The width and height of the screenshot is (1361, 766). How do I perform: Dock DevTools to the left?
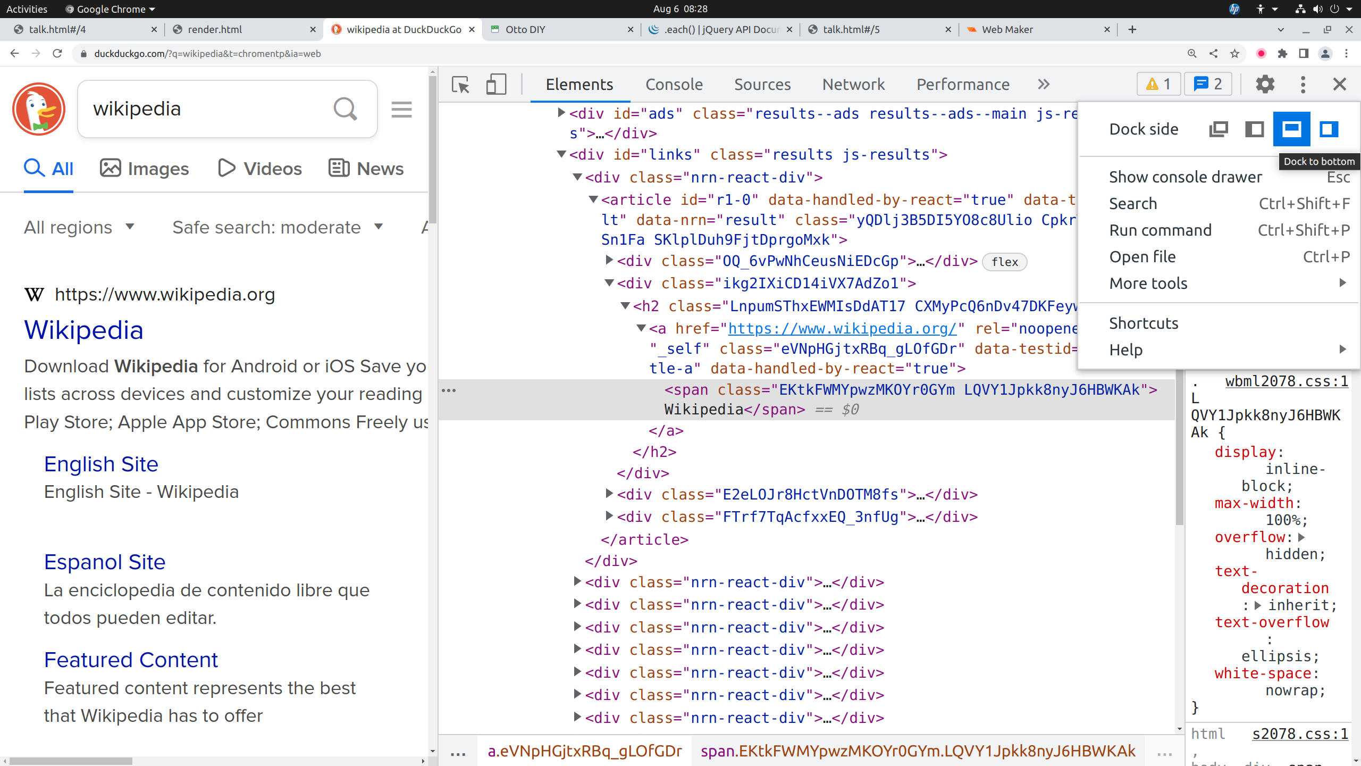pyautogui.click(x=1255, y=129)
